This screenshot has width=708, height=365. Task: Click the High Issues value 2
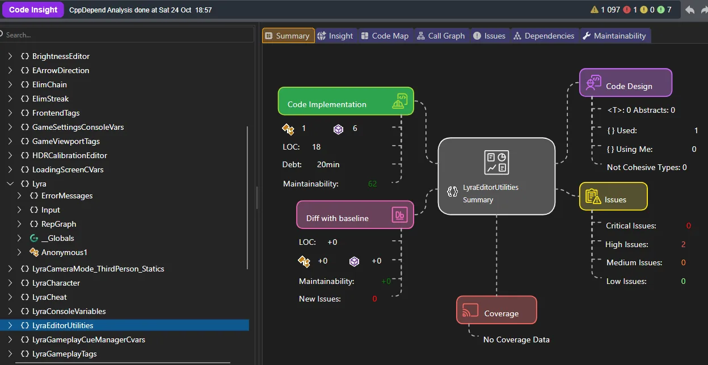point(683,244)
